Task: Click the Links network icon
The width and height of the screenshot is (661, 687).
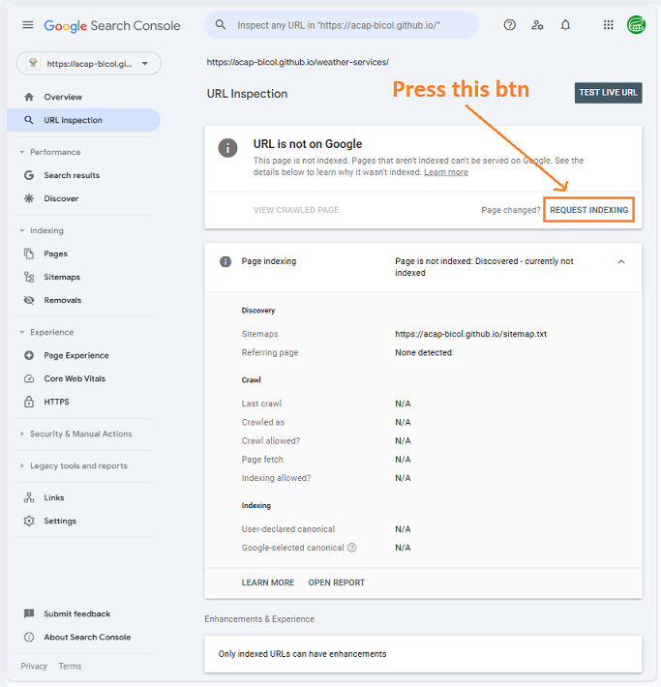Action: click(29, 497)
